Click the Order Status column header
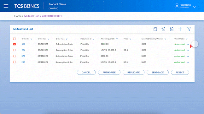 click(179, 39)
